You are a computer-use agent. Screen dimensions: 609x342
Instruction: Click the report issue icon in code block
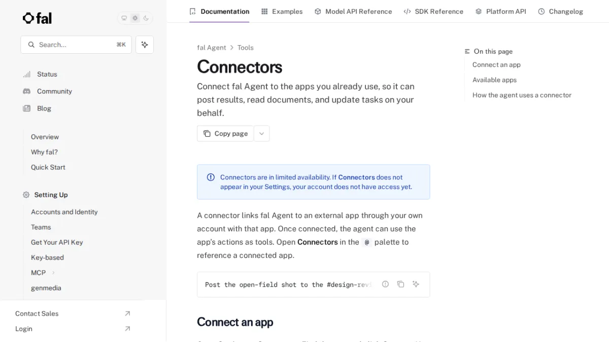[385, 284]
